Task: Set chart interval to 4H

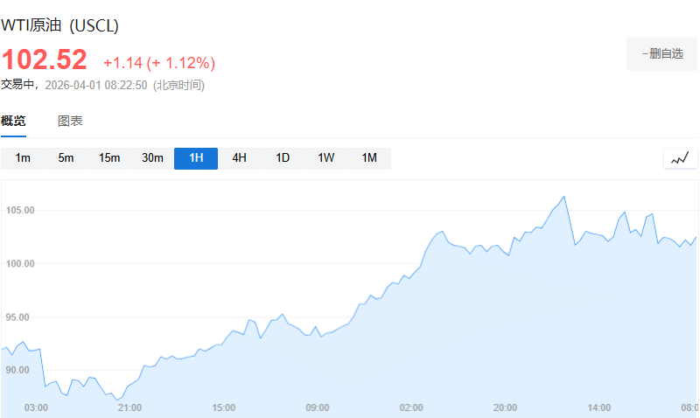Action: [x=239, y=158]
